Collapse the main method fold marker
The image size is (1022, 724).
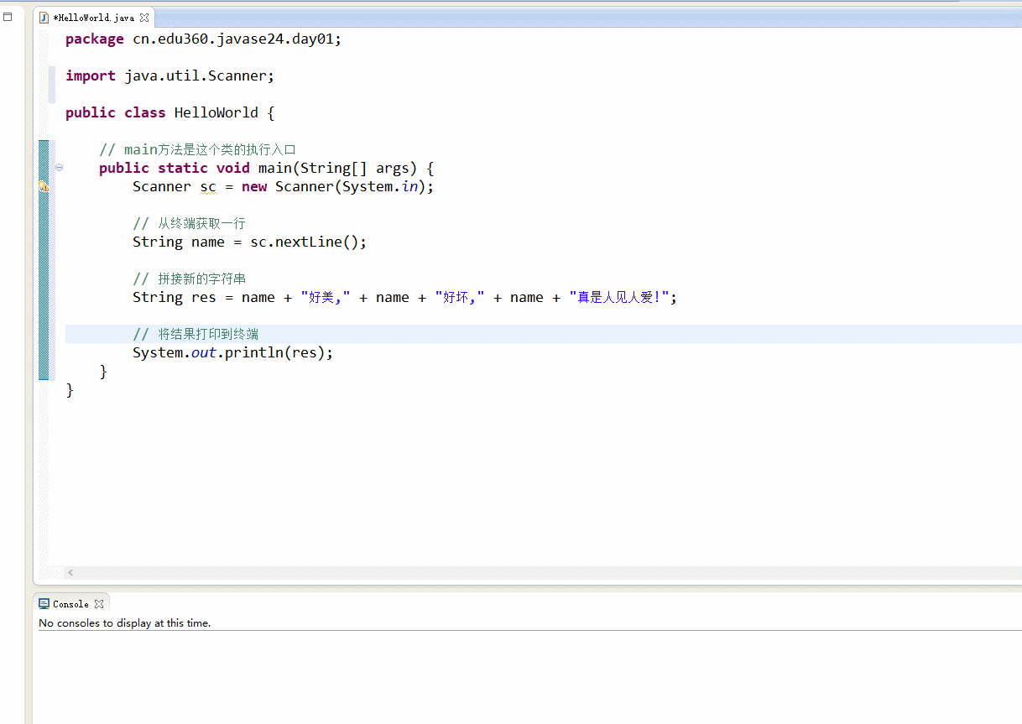pos(59,168)
